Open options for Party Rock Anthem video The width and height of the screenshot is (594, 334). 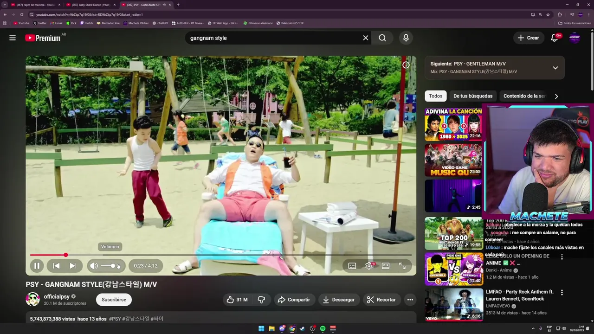click(562, 293)
